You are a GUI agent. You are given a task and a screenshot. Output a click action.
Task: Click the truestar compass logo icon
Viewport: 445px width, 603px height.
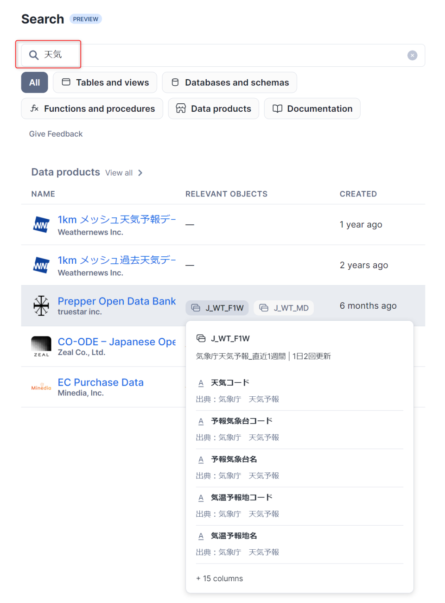click(x=41, y=306)
